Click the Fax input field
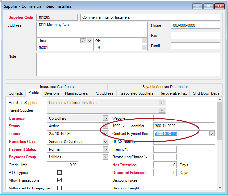Image resolution: width=228 pixels, height=195 pixels. [196, 36]
